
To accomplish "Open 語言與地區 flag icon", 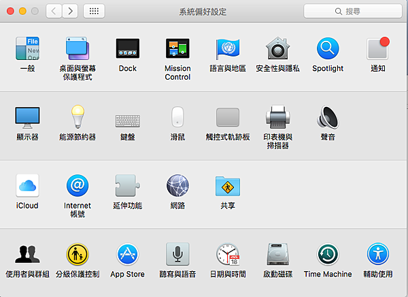I will (x=228, y=48).
